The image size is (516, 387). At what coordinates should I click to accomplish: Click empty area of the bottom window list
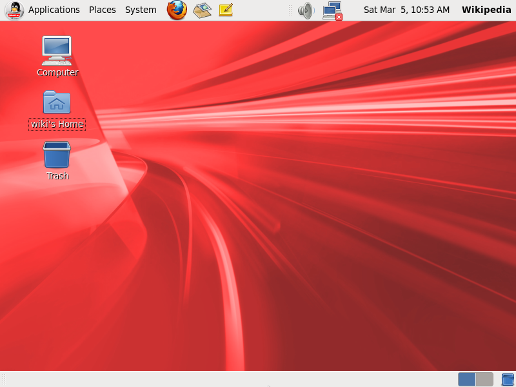click(x=230, y=379)
